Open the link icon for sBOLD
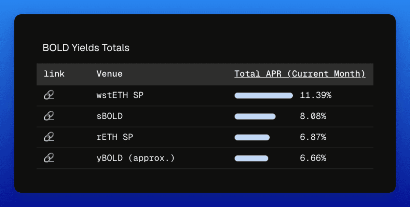The width and height of the screenshot is (410, 207). click(x=49, y=116)
